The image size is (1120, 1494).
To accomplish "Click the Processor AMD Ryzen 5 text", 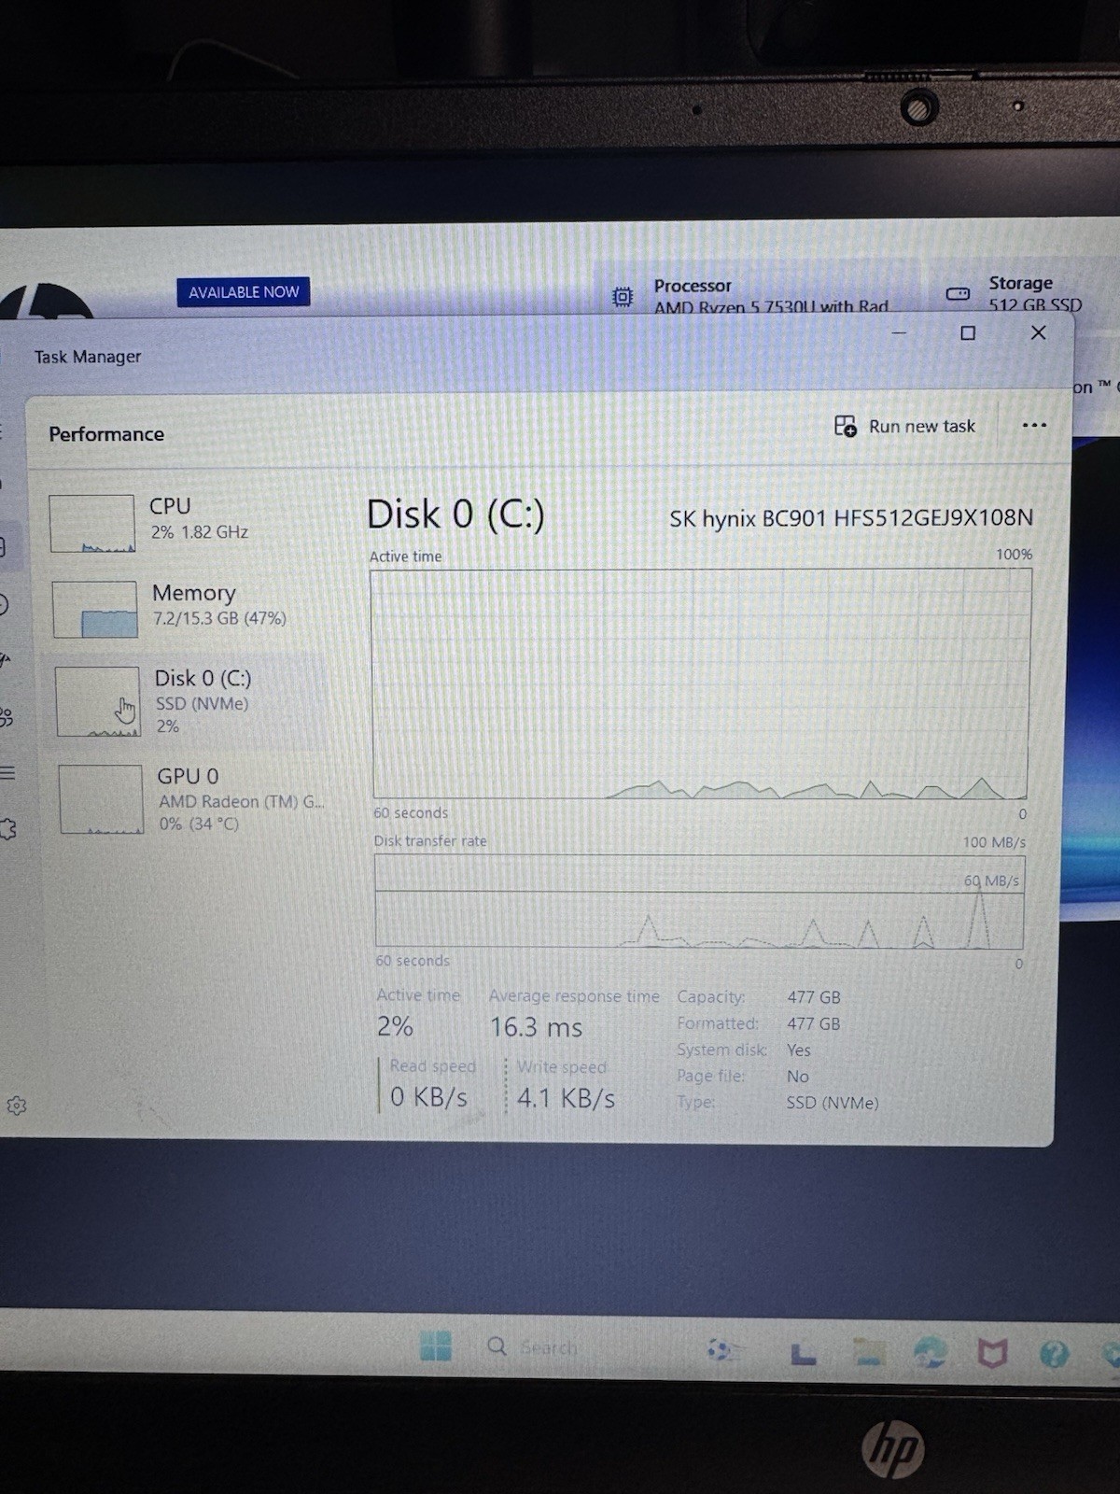I will (771, 306).
